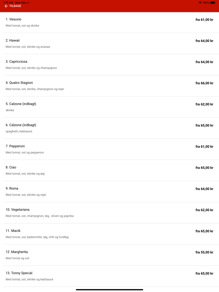Tap the Vegetariana price fra 62,00 kr
This screenshot has width=219, height=292.
[x=204, y=210]
